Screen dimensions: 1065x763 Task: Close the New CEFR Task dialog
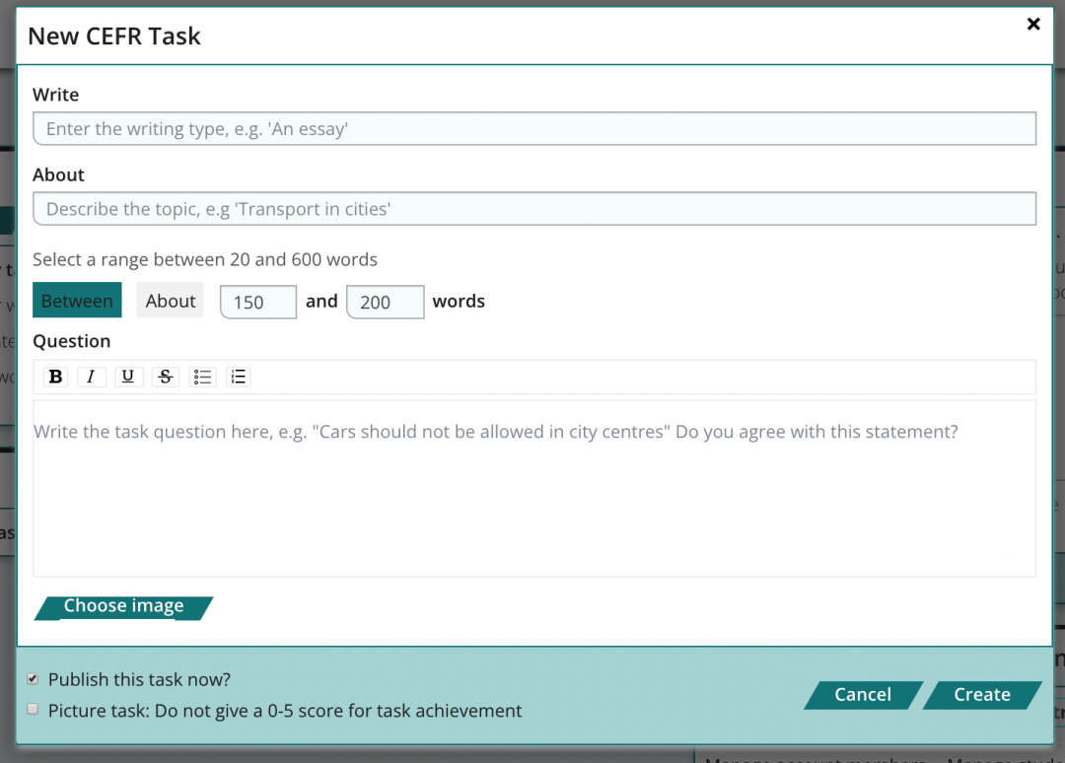click(1033, 25)
